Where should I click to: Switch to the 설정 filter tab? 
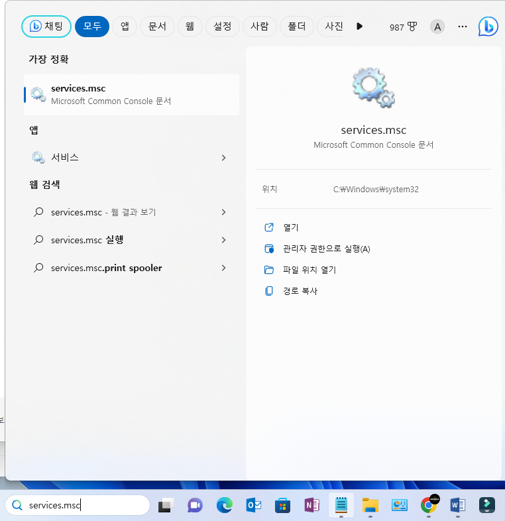coord(222,27)
